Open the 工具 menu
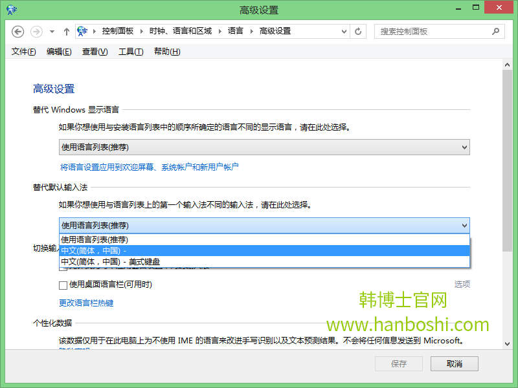Screen dimensions: 518x388 coord(130,52)
